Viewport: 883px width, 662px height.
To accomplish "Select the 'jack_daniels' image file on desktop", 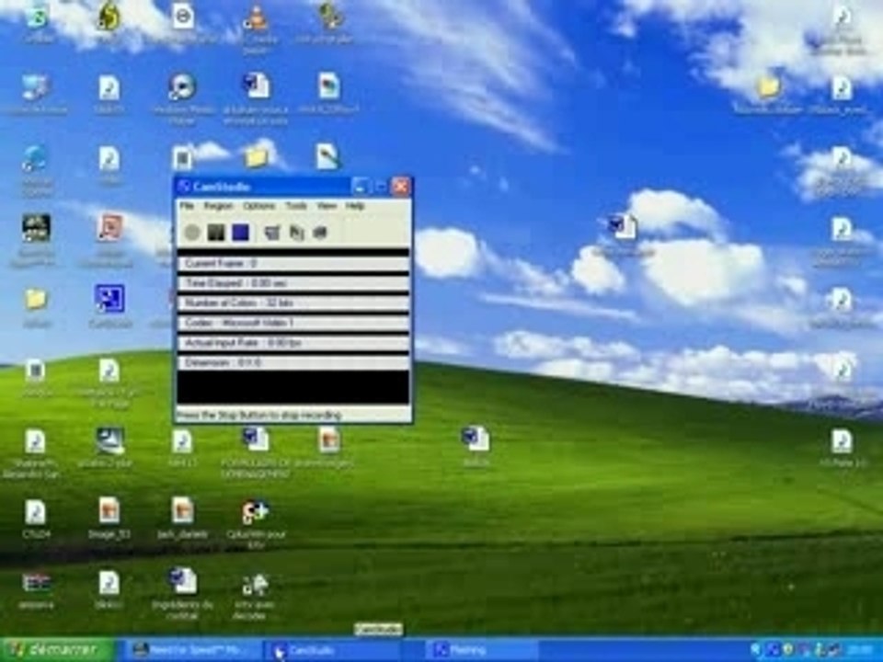I will tap(182, 510).
